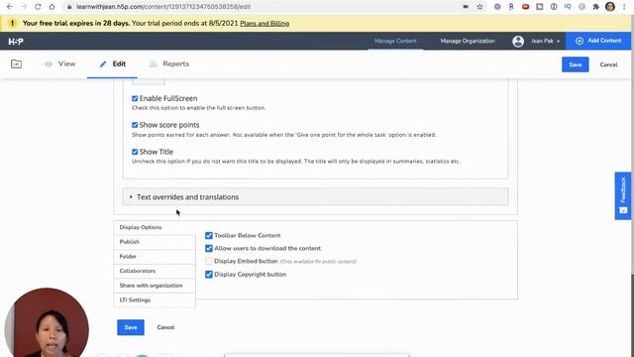
Task: Uncheck Enable FullScreen
Action: tap(135, 98)
